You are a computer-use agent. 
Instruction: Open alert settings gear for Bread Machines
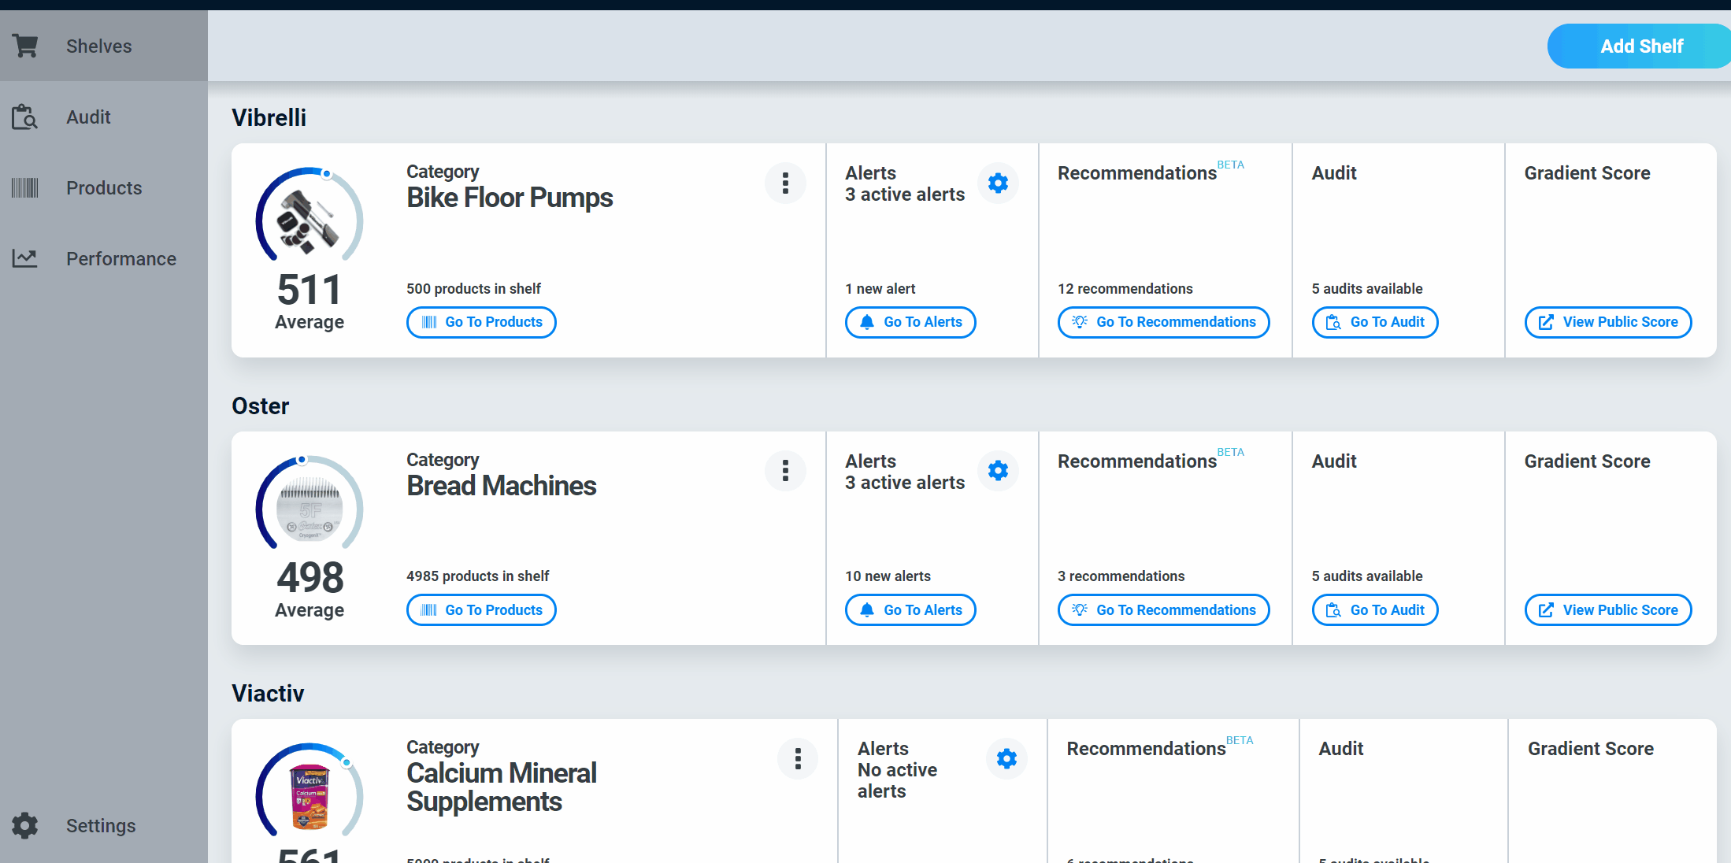click(x=998, y=471)
